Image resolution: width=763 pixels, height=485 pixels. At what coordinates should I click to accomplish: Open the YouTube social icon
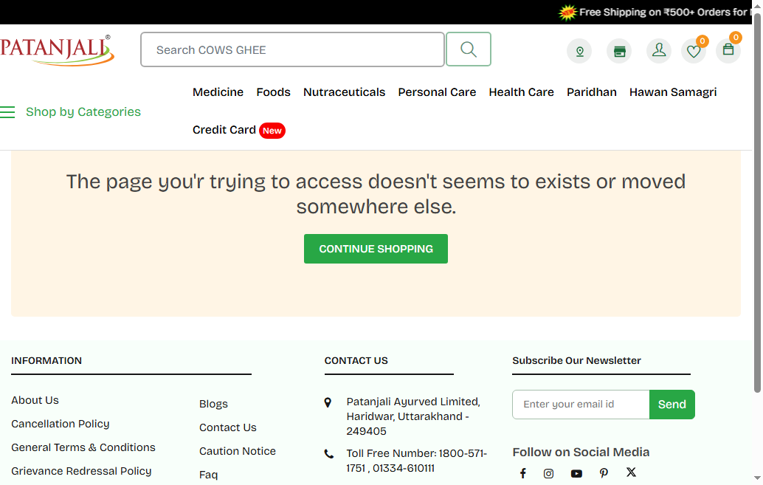click(x=576, y=473)
